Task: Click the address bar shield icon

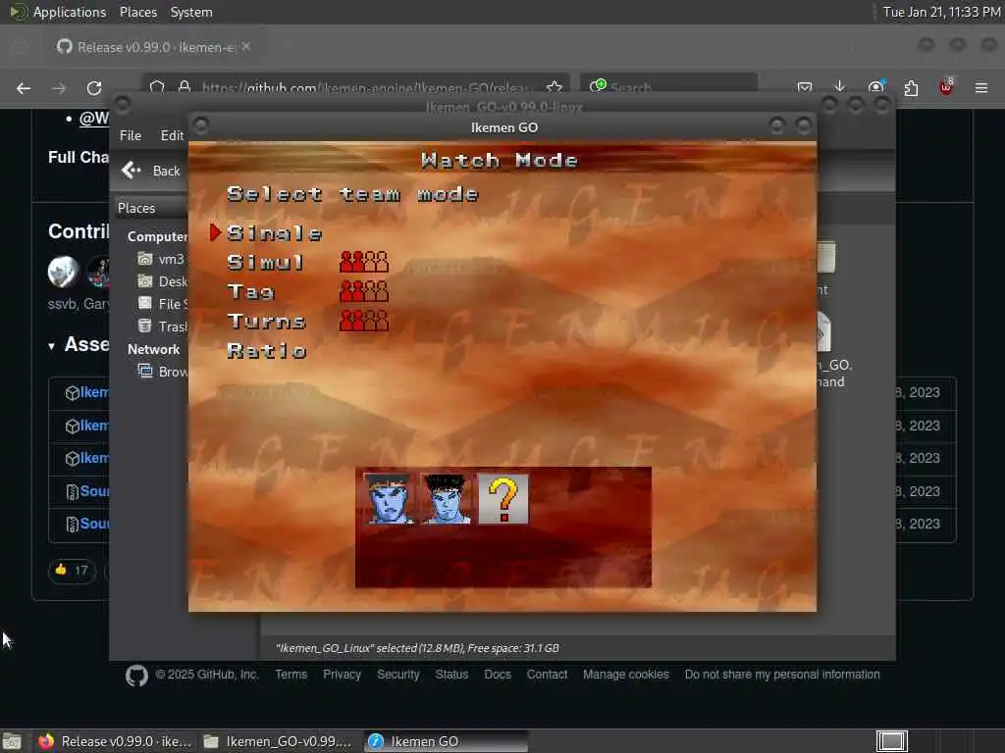Action: [157, 86]
